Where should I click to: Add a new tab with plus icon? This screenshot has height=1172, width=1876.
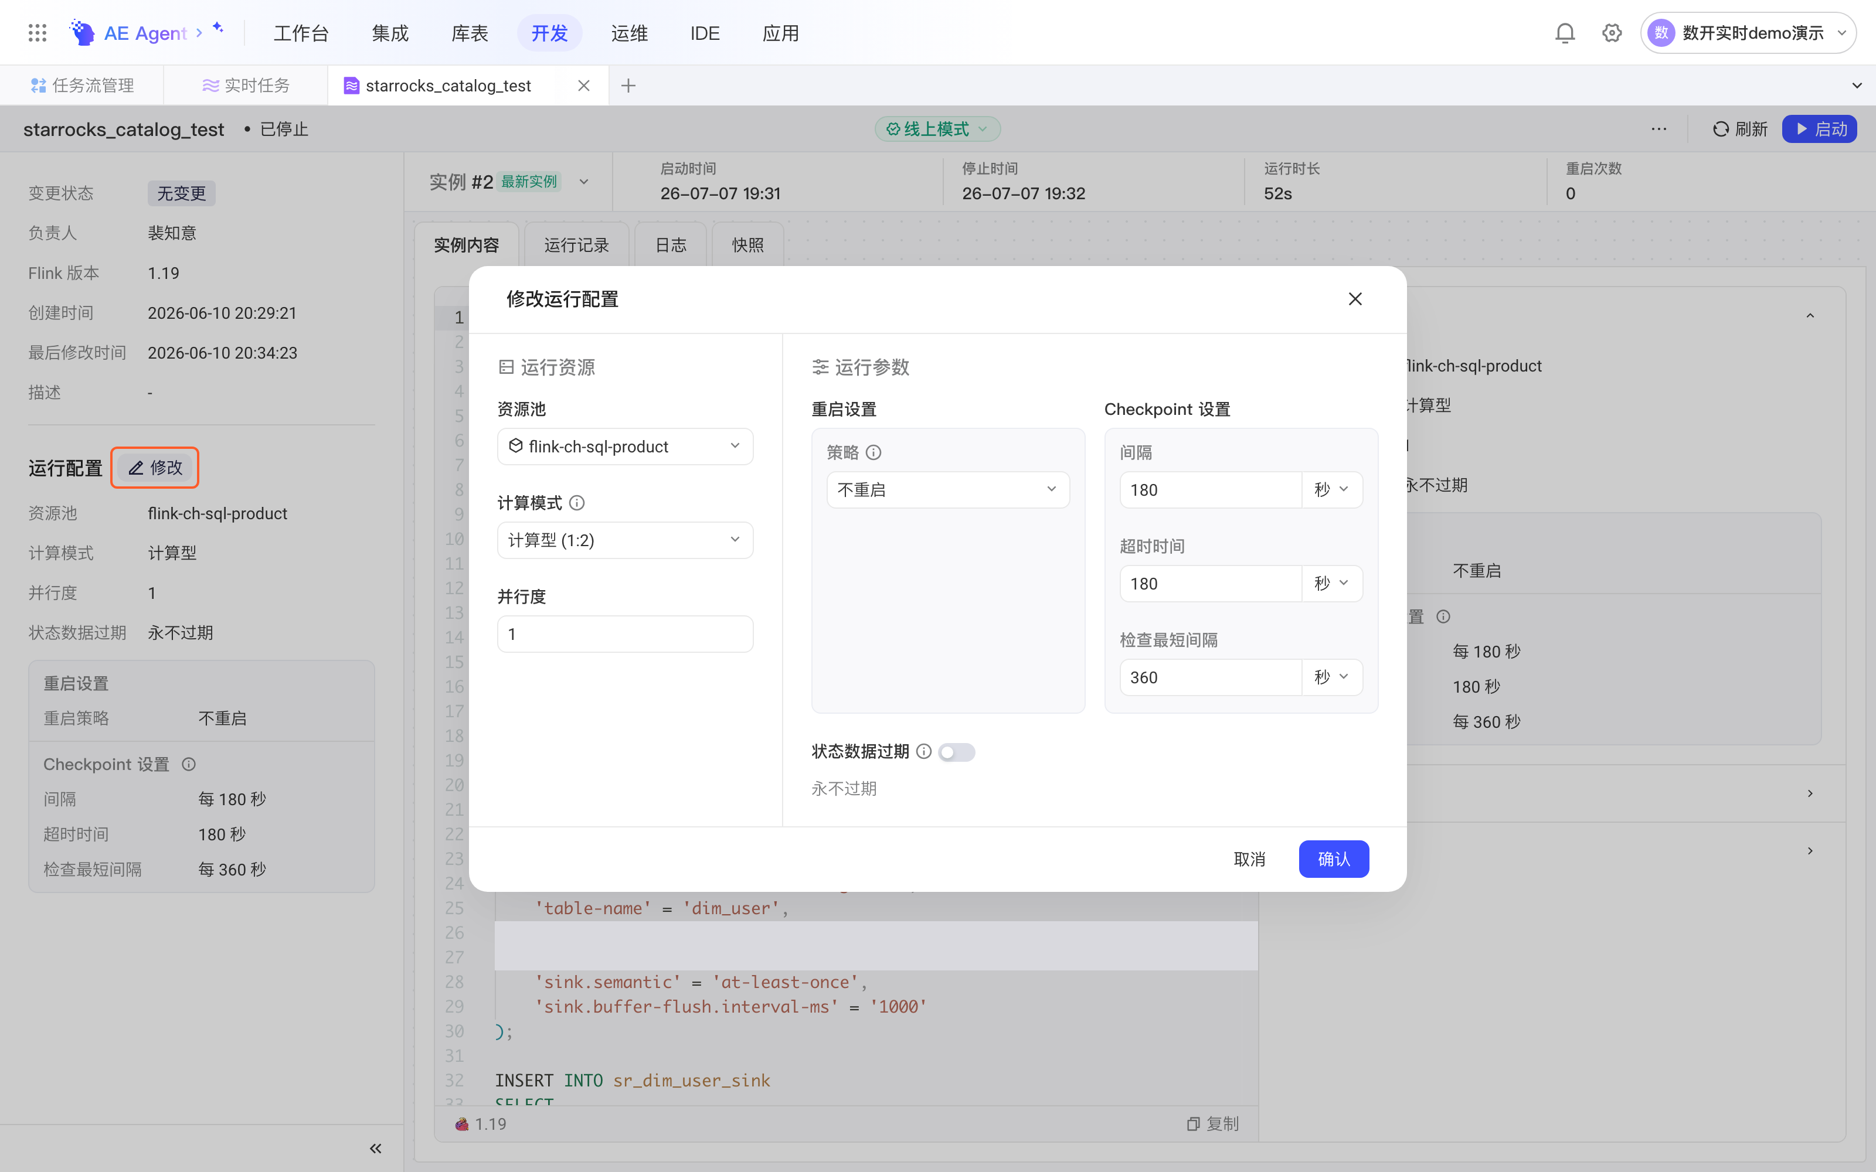point(628,86)
